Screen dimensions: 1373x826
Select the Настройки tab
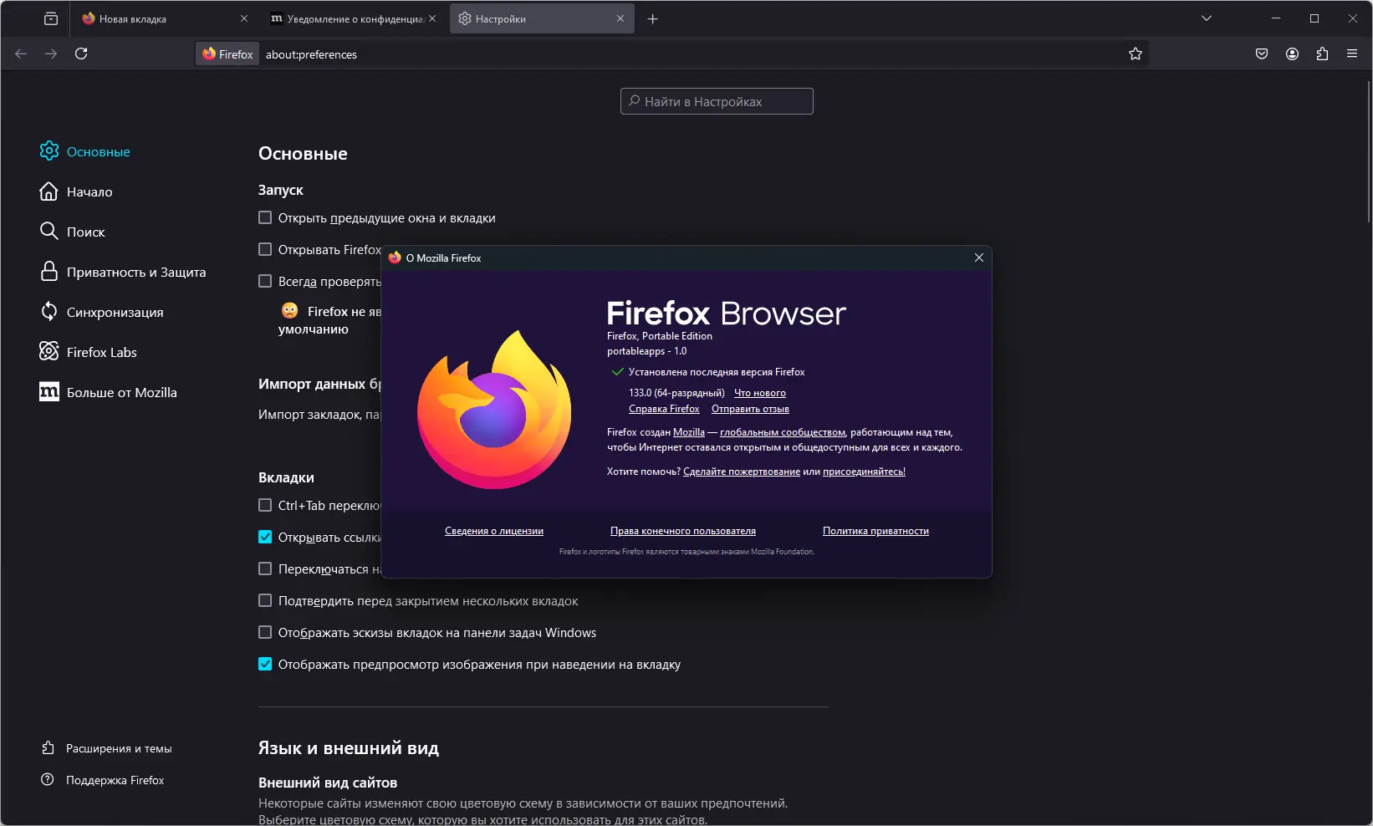click(542, 18)
